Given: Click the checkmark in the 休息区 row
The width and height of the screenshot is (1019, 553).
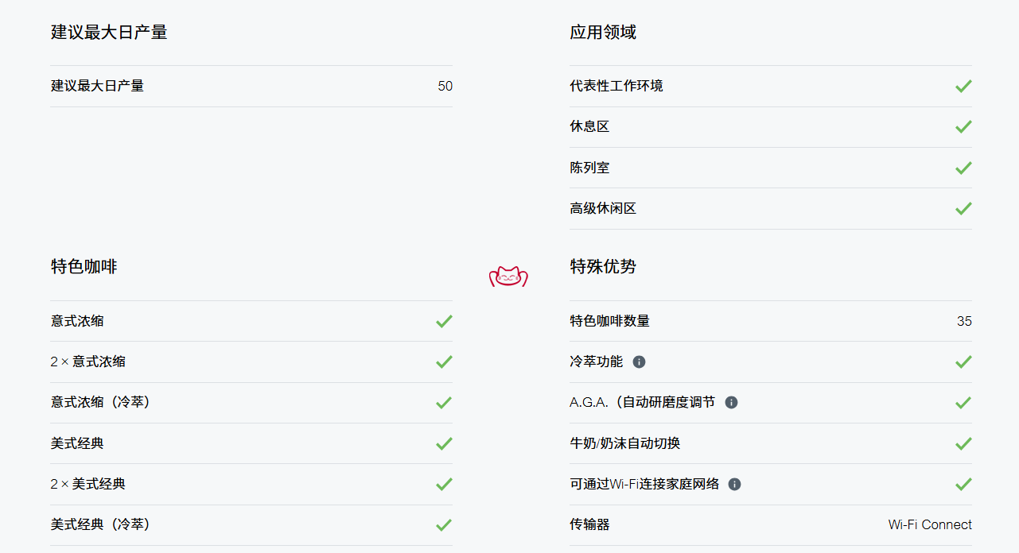Looking at the screenshot, I should pyautogui.click(x=963, y=126).
